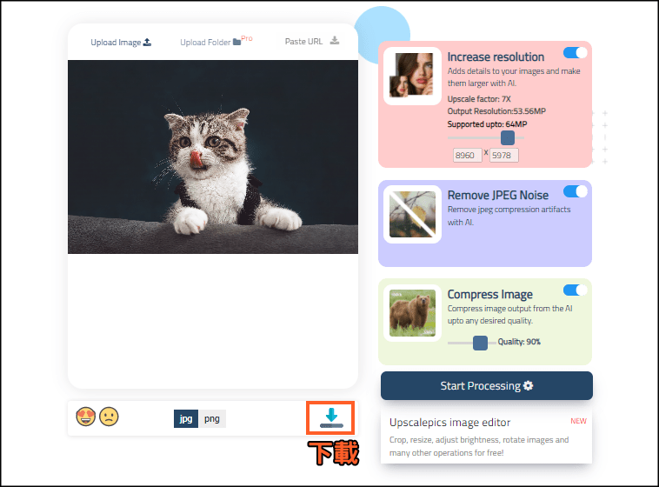This screenshot has width=659, height=487.
Task: Click the Pro badge beside Upload Folder
Action: pyautogui.click(x=247, y=38)
